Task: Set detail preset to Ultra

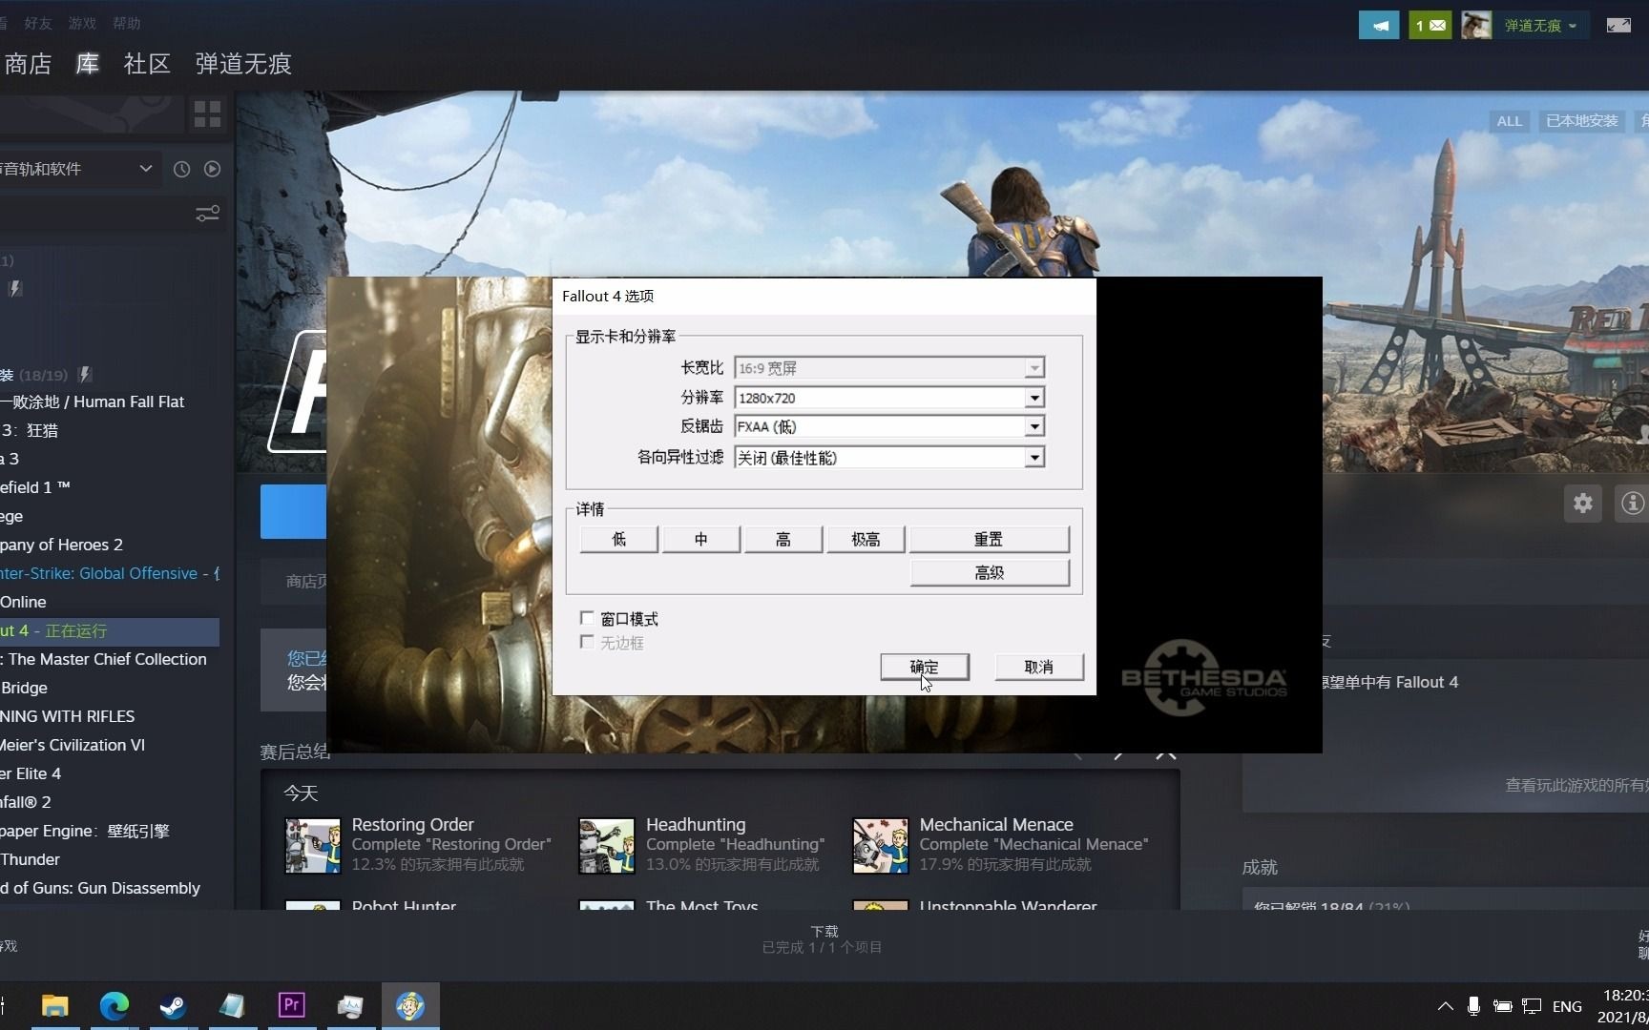Action: pyautogui.click(x=866, y=539)
